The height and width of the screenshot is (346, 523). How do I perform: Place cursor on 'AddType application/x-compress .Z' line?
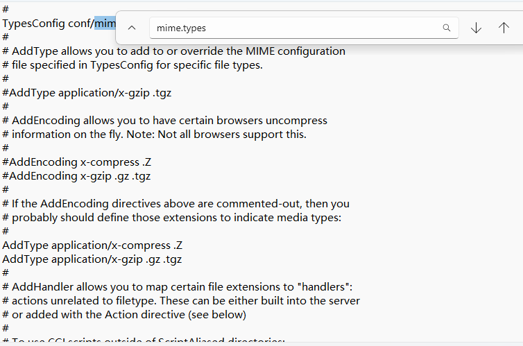click(92, 245)
